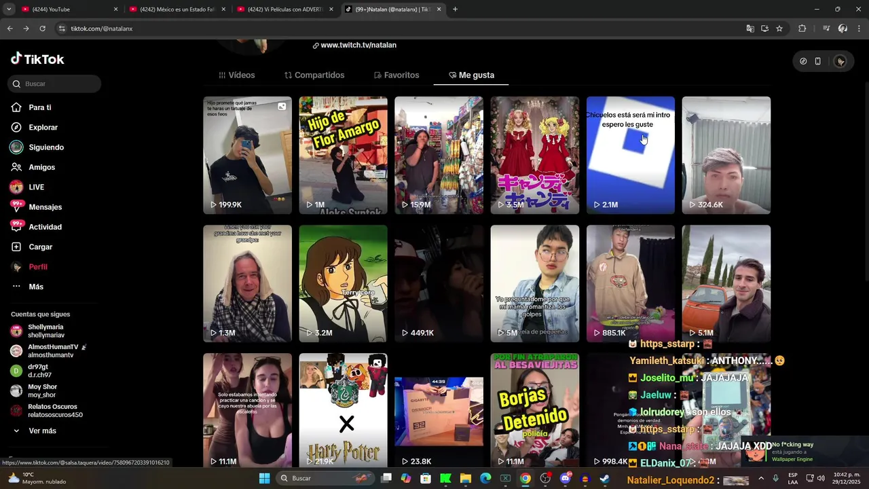Switch to the Compartidos tab
The width and height of the screenshot is (869, 489).
pos(314,75)
